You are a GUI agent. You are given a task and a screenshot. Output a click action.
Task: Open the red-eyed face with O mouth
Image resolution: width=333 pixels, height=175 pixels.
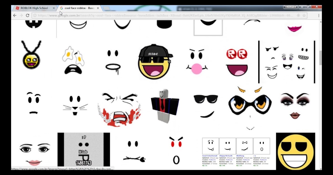click(176, 150)
